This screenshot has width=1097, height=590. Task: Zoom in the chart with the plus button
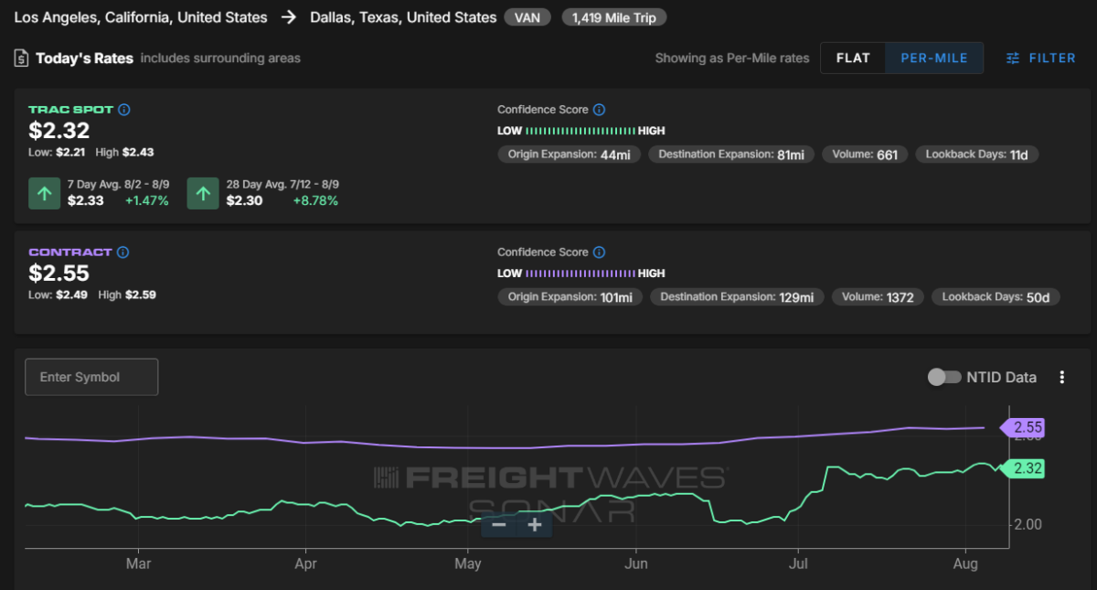tap(535, 525)
